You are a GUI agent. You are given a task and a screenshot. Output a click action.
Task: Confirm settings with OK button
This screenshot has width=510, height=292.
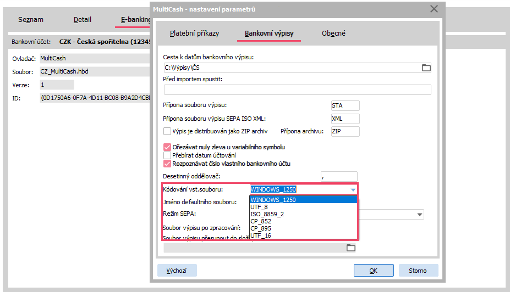tap(374, 271)
